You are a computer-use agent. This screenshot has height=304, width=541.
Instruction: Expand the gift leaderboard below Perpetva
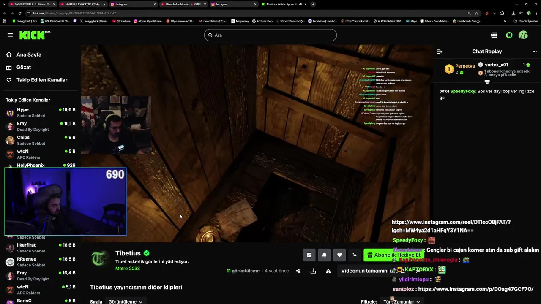coord(487,82)
